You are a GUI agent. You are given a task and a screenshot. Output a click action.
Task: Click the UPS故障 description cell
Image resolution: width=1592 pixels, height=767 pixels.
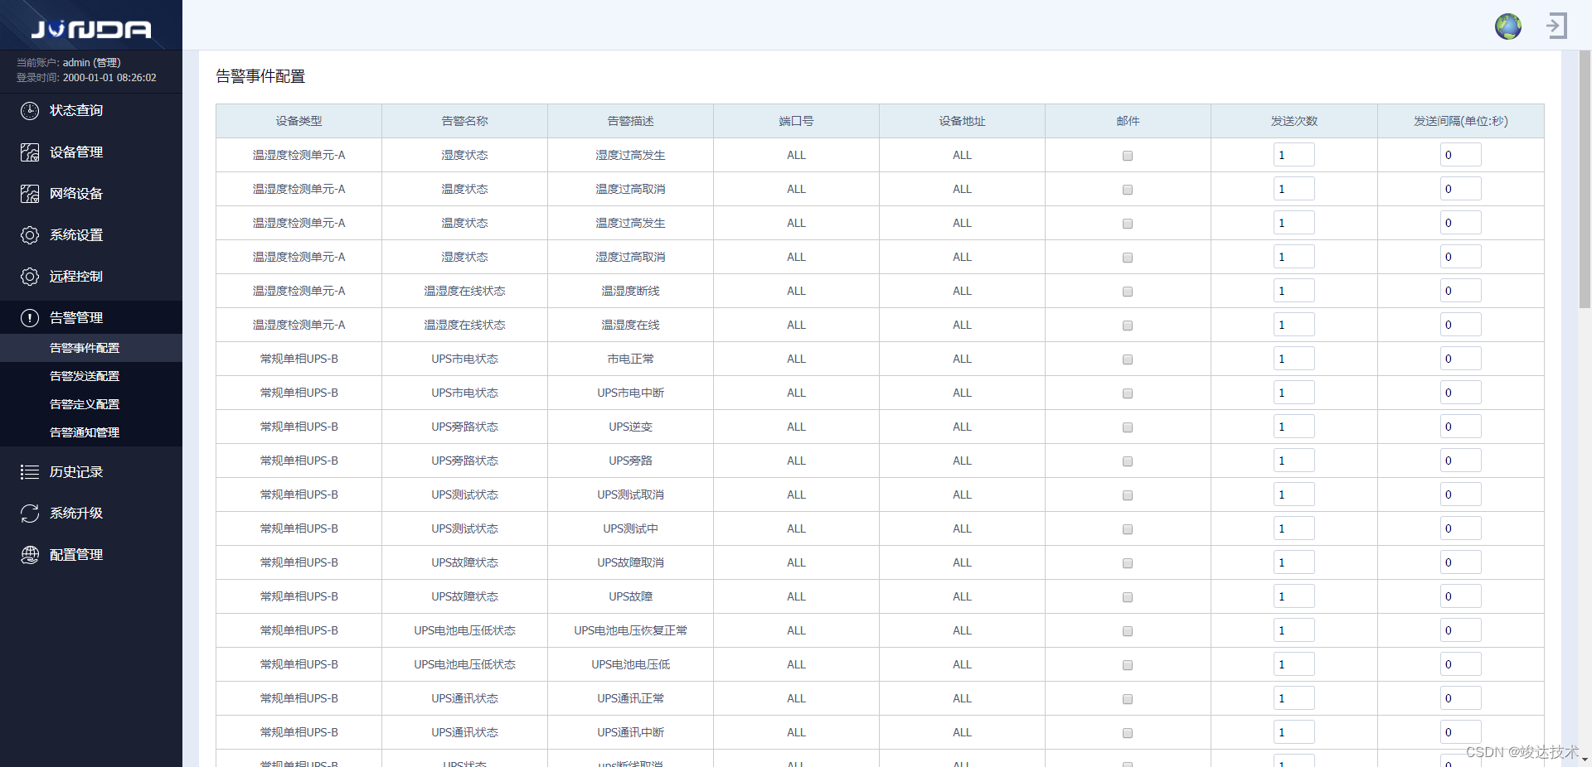click(631, 596)
